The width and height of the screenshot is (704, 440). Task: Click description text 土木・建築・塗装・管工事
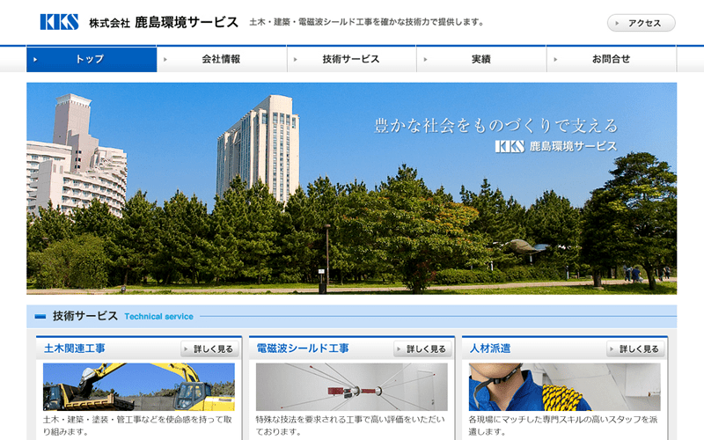click(x=137, y=425)
